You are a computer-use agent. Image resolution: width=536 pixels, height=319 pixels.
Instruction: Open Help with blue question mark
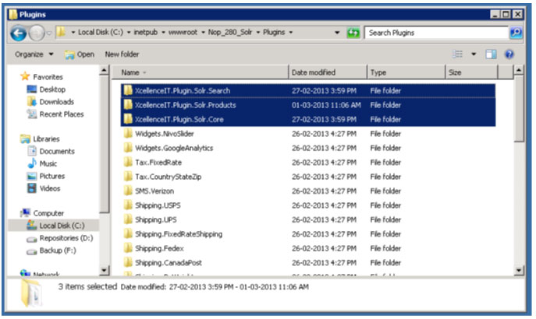[x=509, y=54]
